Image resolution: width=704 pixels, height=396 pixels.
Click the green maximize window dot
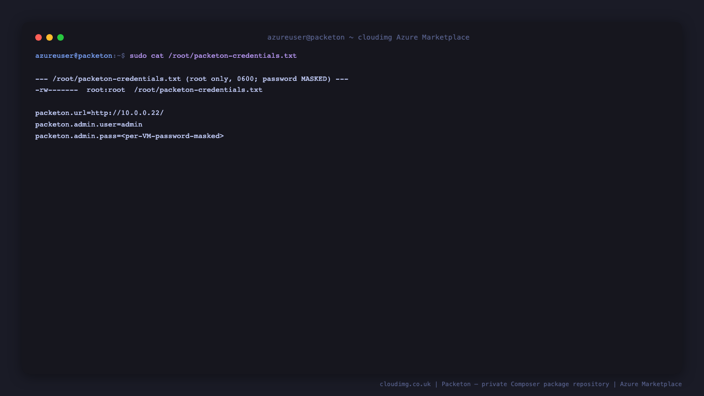61,37
